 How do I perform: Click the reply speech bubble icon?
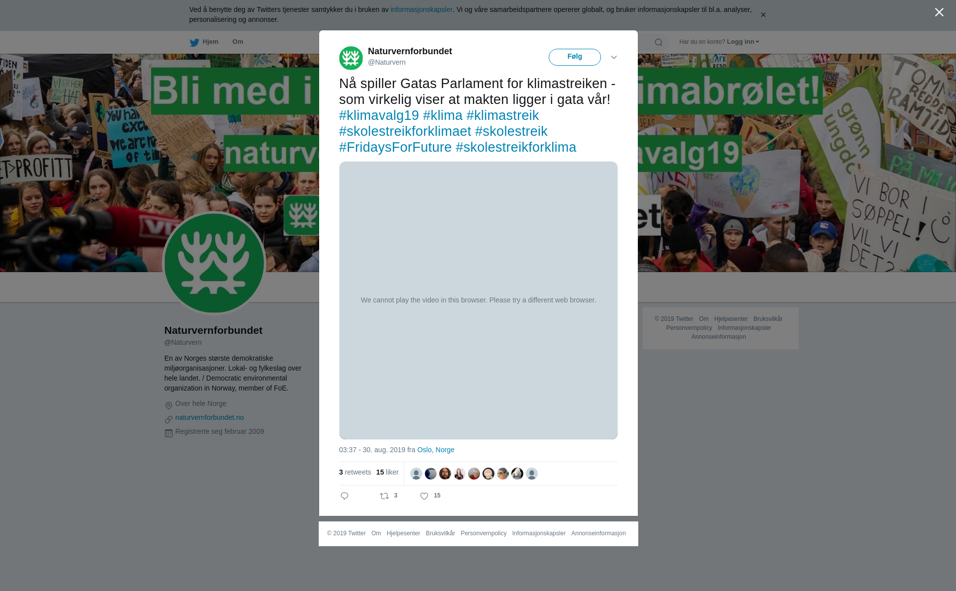pyautogui.click(x=345, y=496)
